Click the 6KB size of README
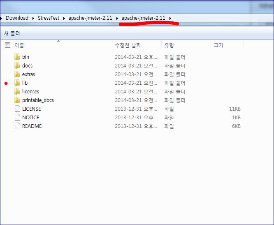274x225 pixels. pyautogui.click(x=236, y=126)
